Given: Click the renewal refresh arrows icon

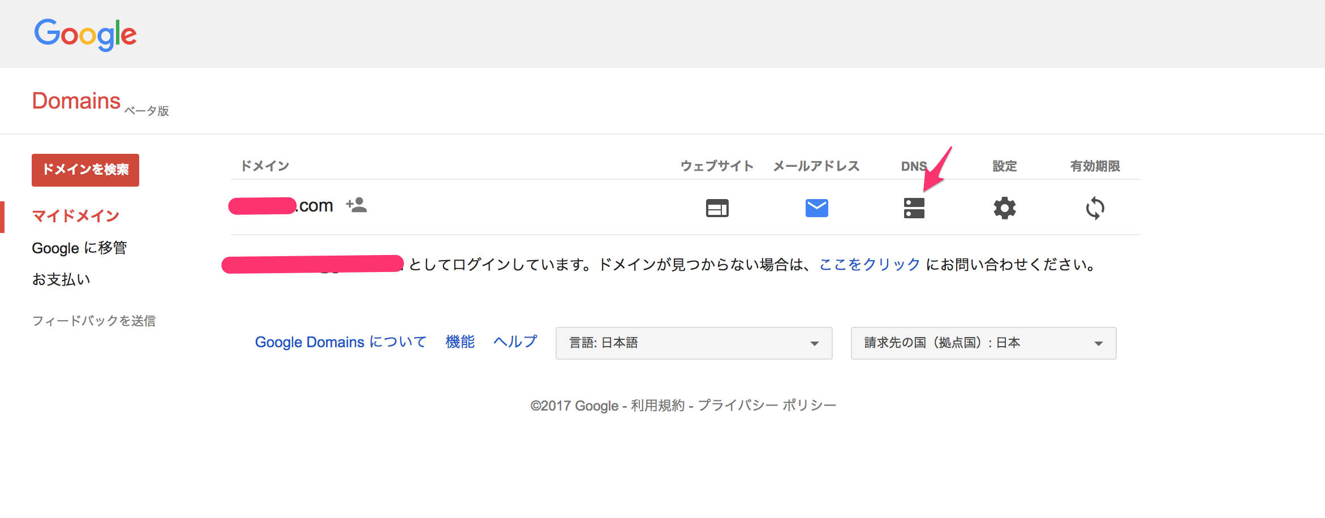Looking at the screenshot, I should (x=1095, y=208).
